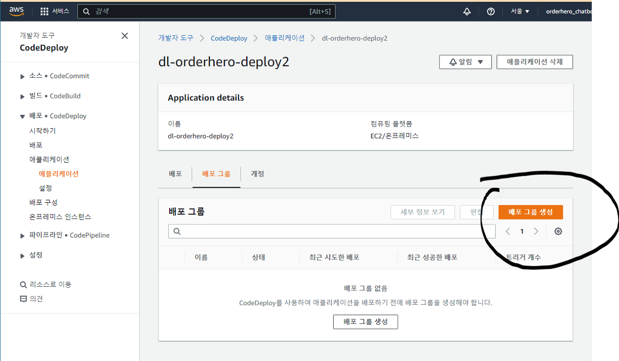Go to 개발자 도구 breadcrumb
Screen dimensions: 619x361
click(x=176, y=38)
